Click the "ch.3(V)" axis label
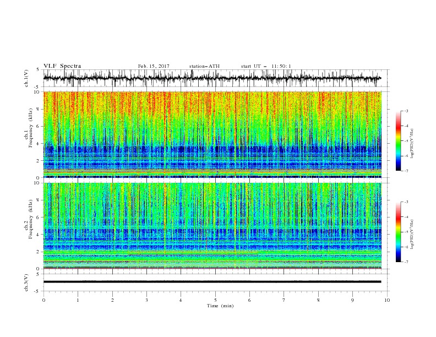The height and width of the screenshot is (337, 436). (26, 282)
